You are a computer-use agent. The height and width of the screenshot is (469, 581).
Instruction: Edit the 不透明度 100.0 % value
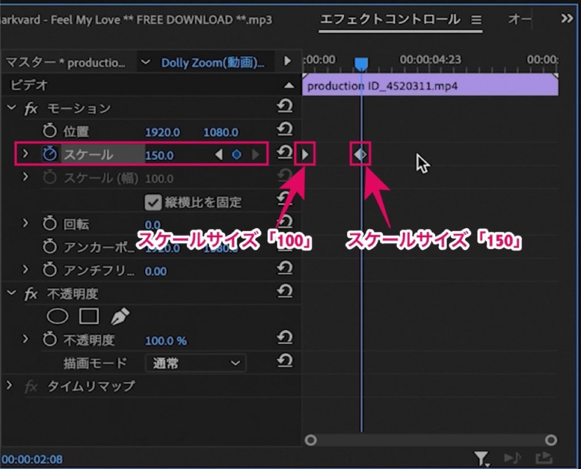(x=166, y=341)
